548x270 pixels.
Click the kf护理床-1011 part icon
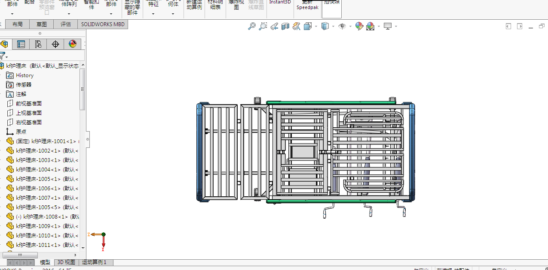tap(10, 245)
